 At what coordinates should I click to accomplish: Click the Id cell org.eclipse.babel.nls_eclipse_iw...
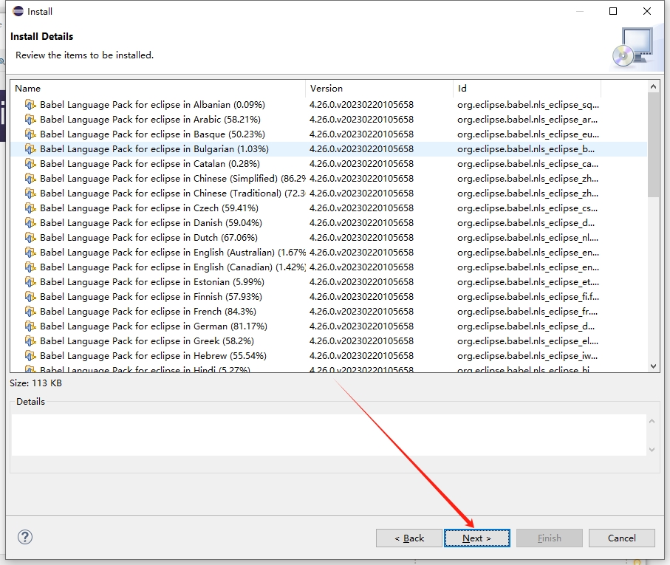(x=527, y=356)
